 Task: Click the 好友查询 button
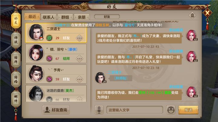[56, 110]
